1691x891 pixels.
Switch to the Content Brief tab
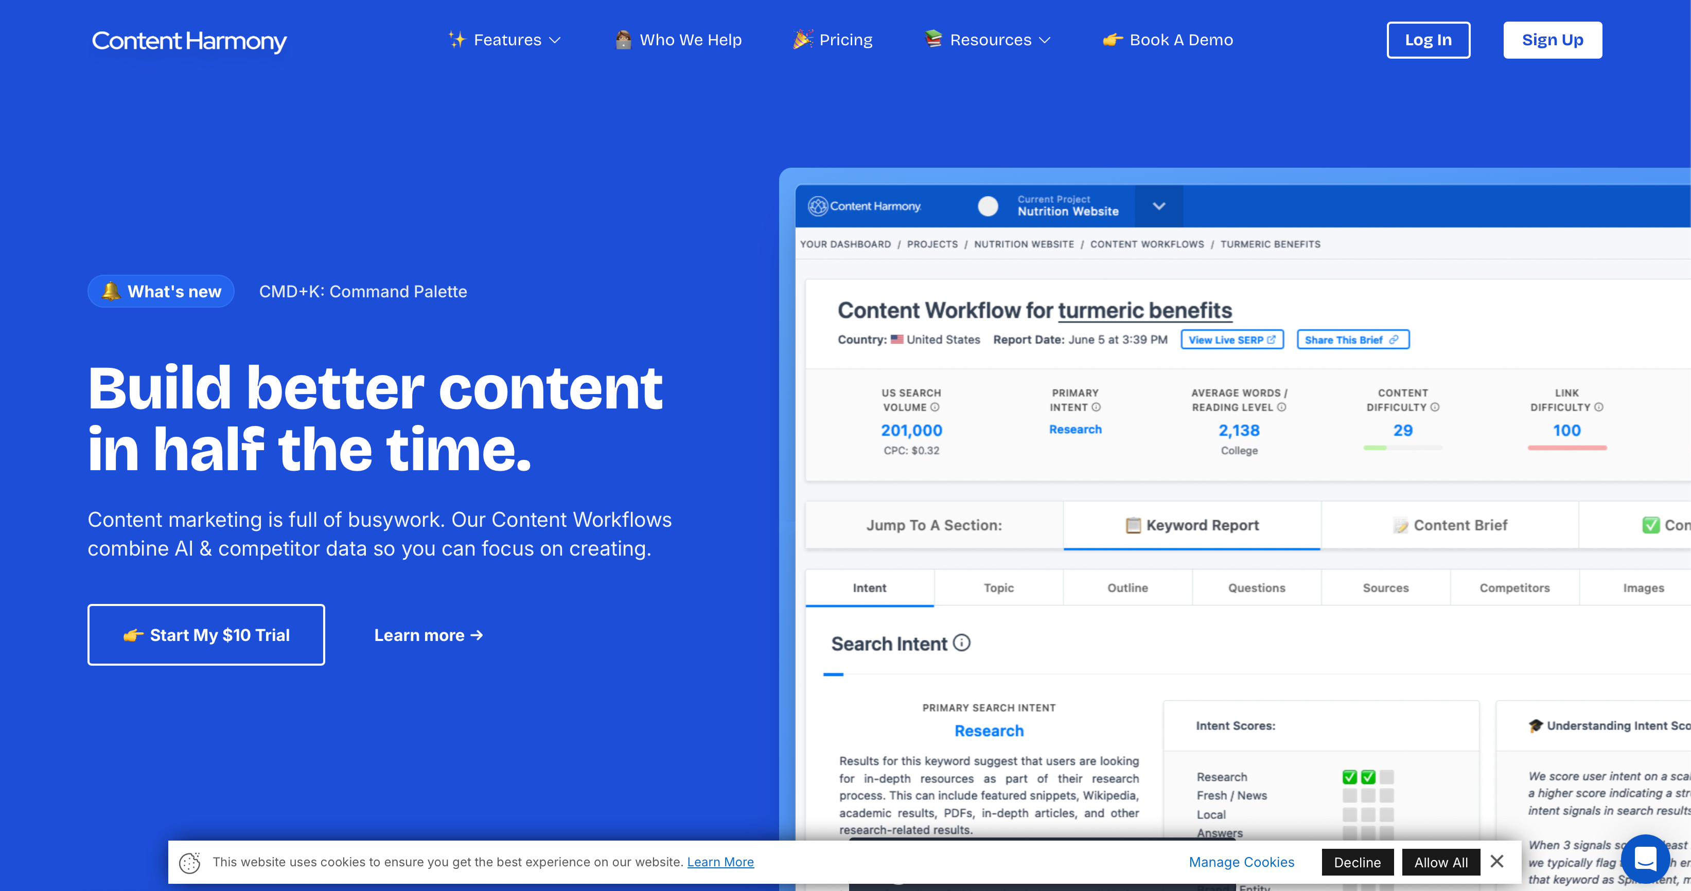[x=1450, y=525]
